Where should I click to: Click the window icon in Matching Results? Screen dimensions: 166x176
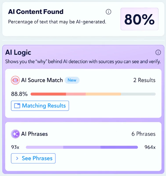click(17, 106)
